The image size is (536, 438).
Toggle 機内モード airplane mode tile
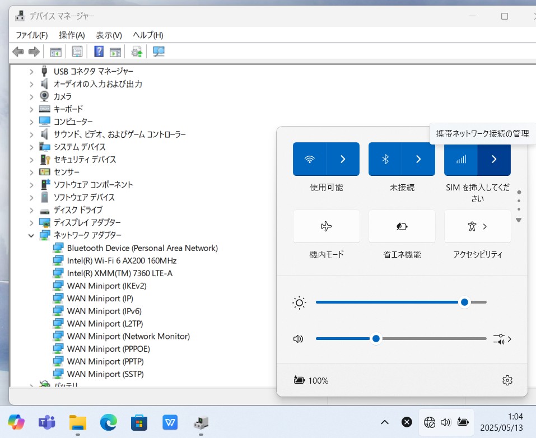[327, 226]
